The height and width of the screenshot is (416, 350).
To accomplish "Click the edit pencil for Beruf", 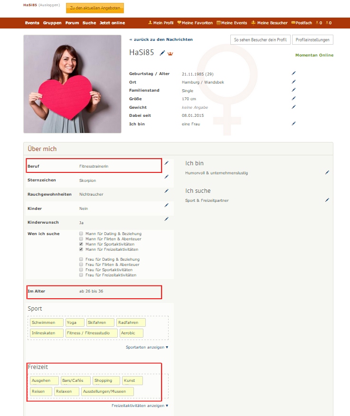I will (x=166, y=163).
